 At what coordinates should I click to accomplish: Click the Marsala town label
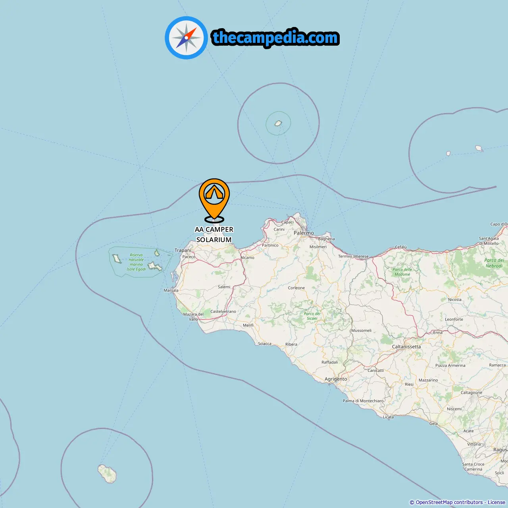[171, 291]
